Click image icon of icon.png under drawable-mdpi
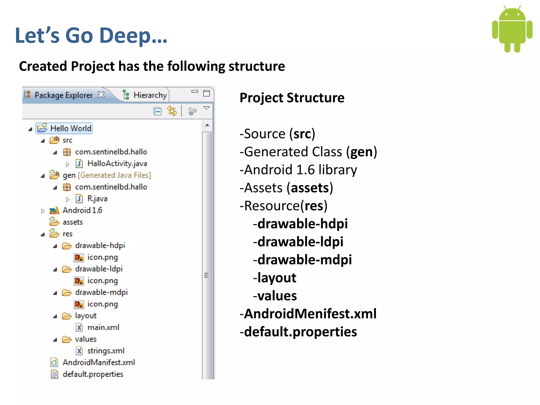Screen dimensions: 540x405 pos(79,304)
